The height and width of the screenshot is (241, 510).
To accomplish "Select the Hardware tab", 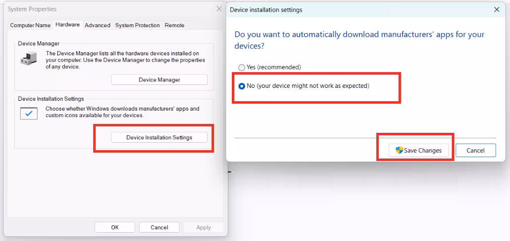I will pyautogui.click(x=68, y=24).
